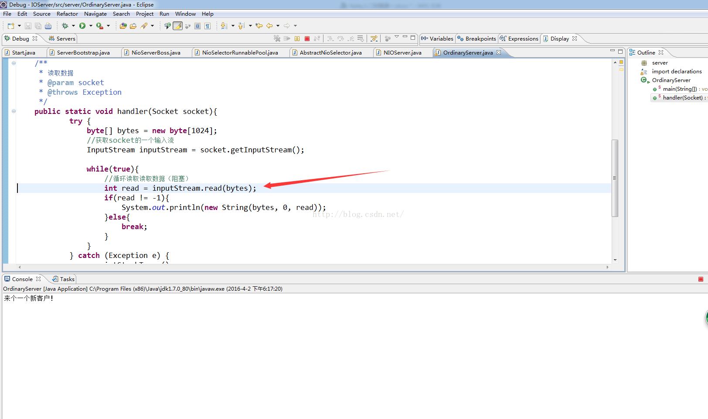The image size is (708, 419).
Task: Click the inputStream.read(bytes) code line
Action: coord(180,188)
